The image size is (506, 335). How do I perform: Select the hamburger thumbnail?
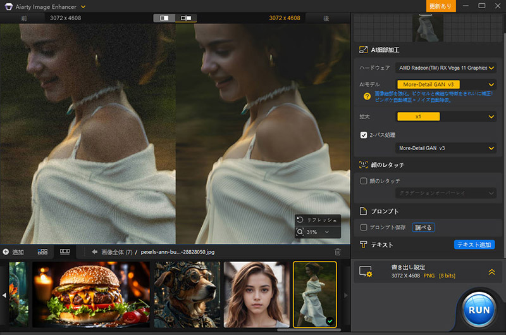(x=91, y=294)
